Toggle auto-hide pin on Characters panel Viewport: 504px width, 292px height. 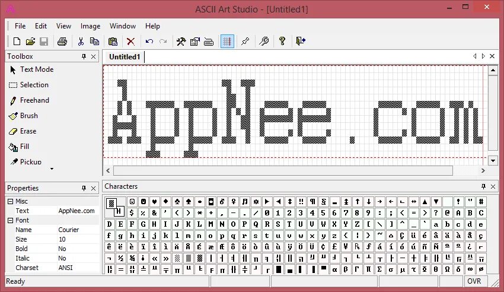click(483, 186)
